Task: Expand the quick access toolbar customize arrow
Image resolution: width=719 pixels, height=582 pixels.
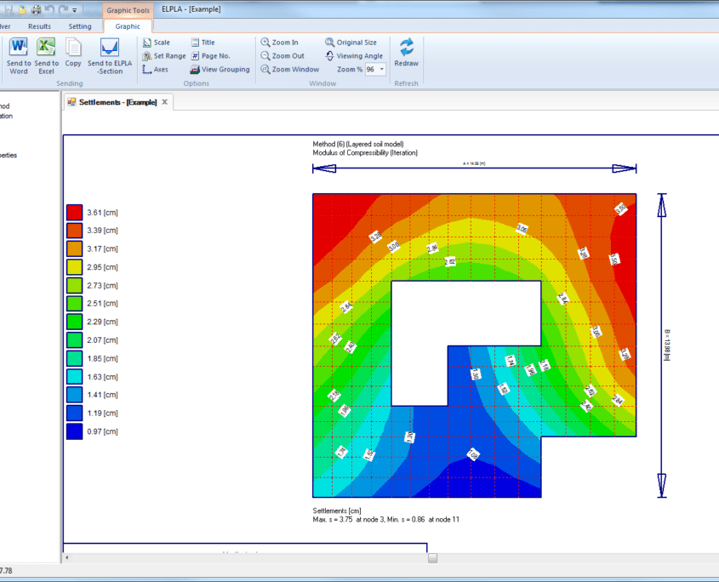Action: click(x=73, y=9)
